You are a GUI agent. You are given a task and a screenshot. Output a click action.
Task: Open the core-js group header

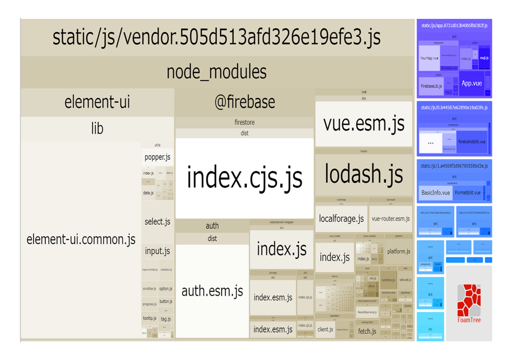click(334, 276)
